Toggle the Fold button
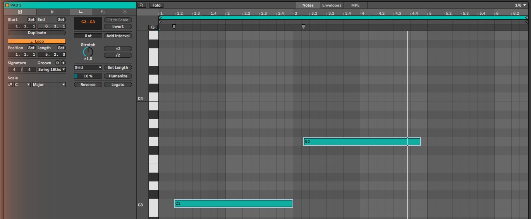This screenshot has height=219, width=531. click(156, 5)
